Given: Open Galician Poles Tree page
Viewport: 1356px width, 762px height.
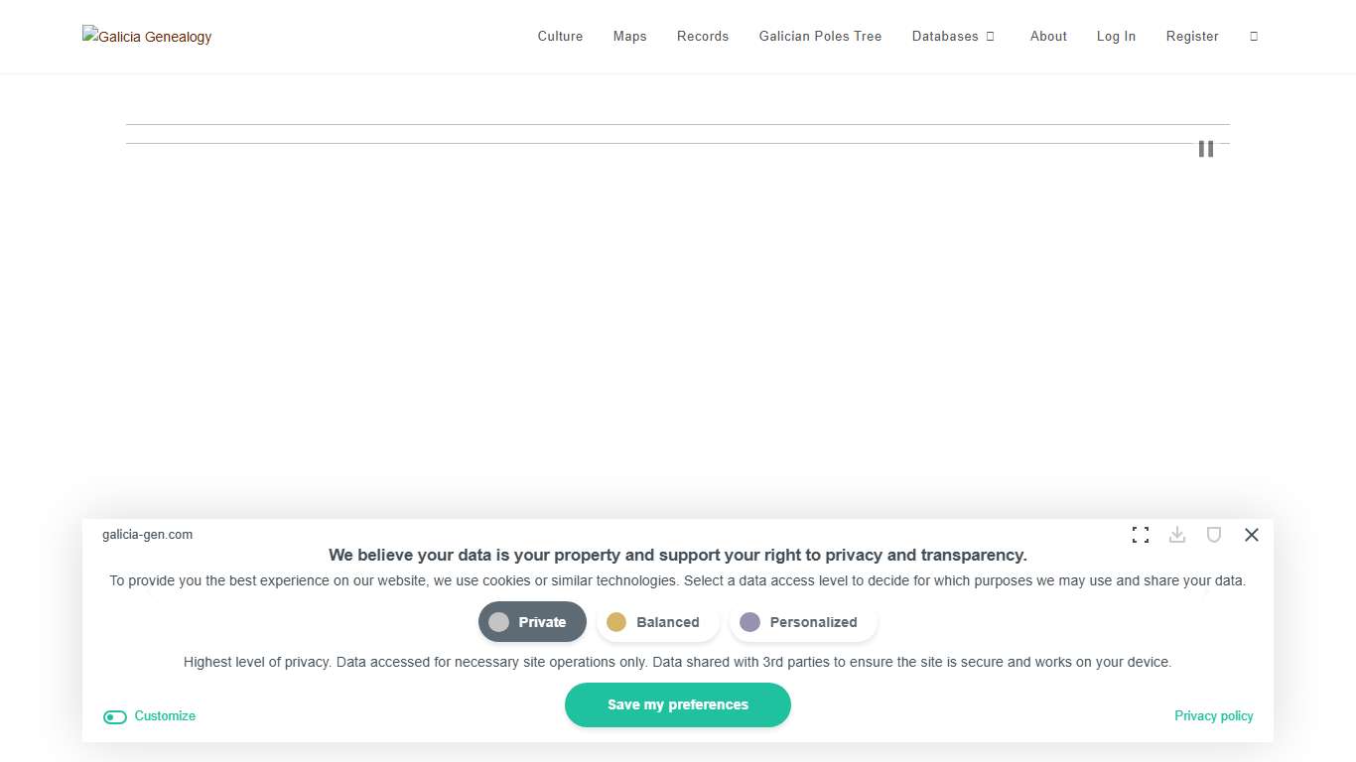Looking at the screenshot, I should click(820, 37).
